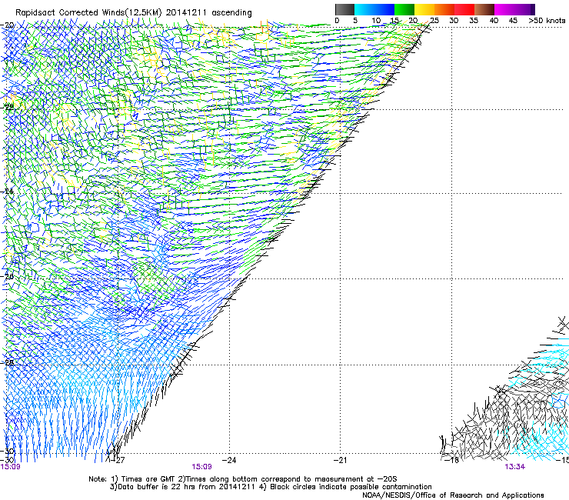Click the '-28' latitude axis label
The height and width of the screenshot is (500, 569).
(x=8, y=362)
